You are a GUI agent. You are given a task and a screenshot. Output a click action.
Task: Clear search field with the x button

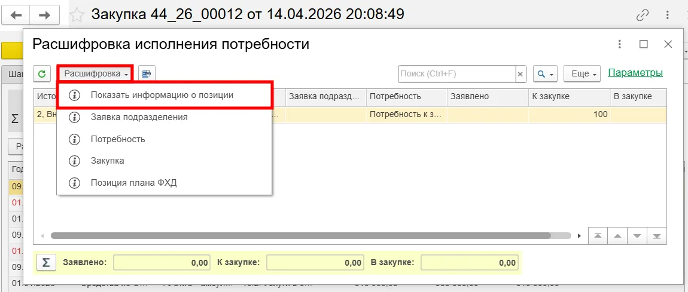(520, 74)
